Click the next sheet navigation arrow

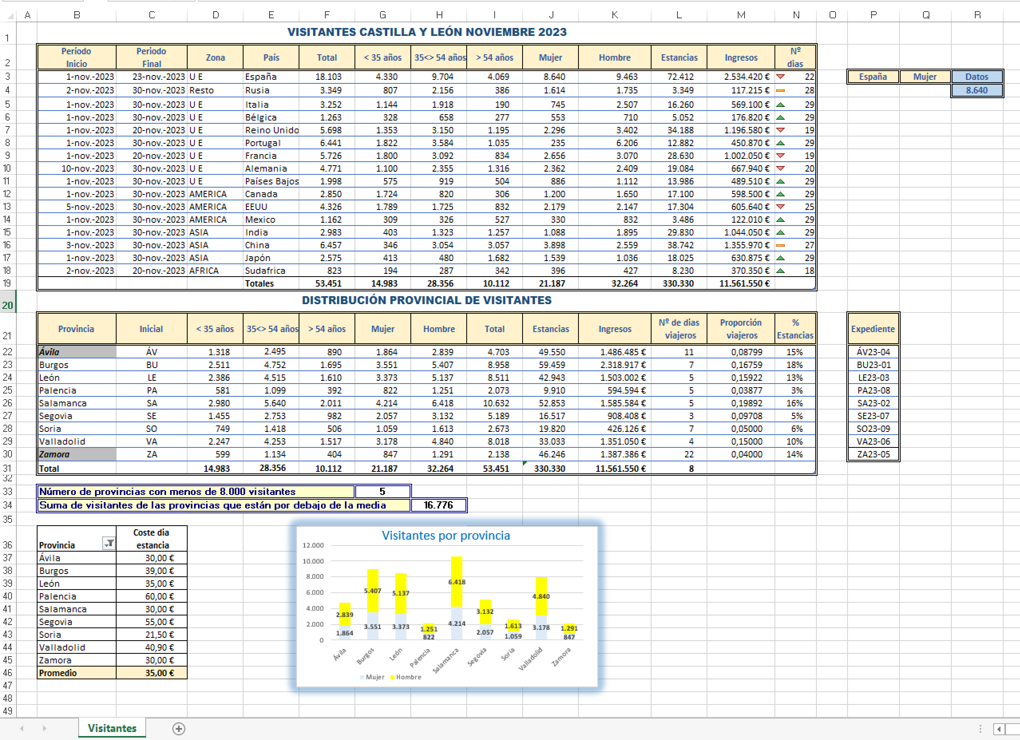(x=44, y=728)
